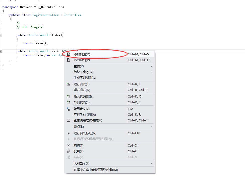Click the 运行到光标处 cursor icon
245x180 pixels.
68,133
